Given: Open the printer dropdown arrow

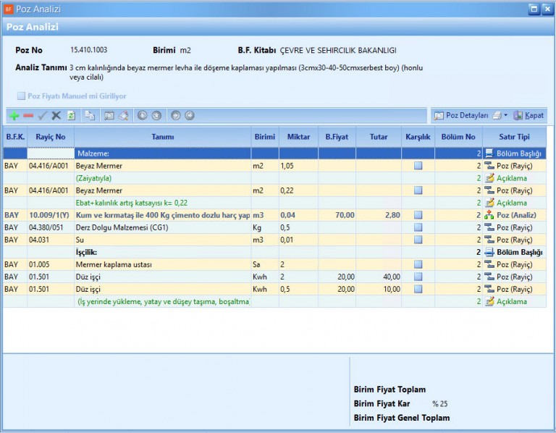Looking at the screenshot, I should pos(505,116).
